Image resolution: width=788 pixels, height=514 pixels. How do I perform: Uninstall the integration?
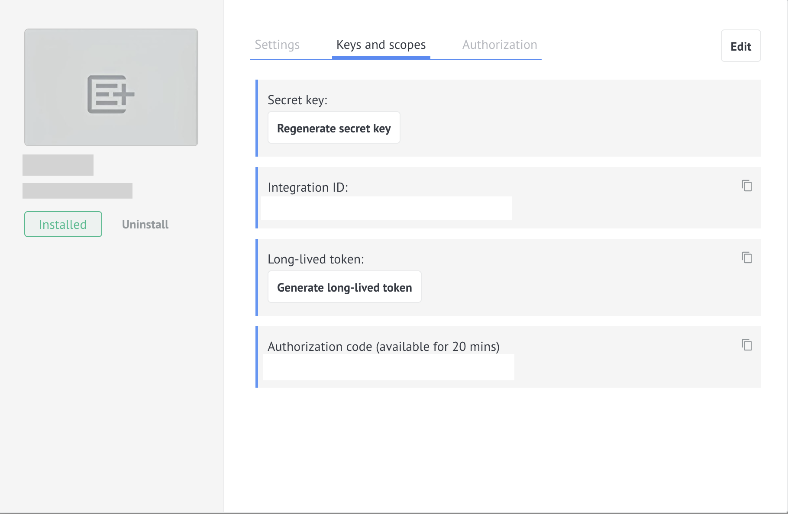coord(145,224)
